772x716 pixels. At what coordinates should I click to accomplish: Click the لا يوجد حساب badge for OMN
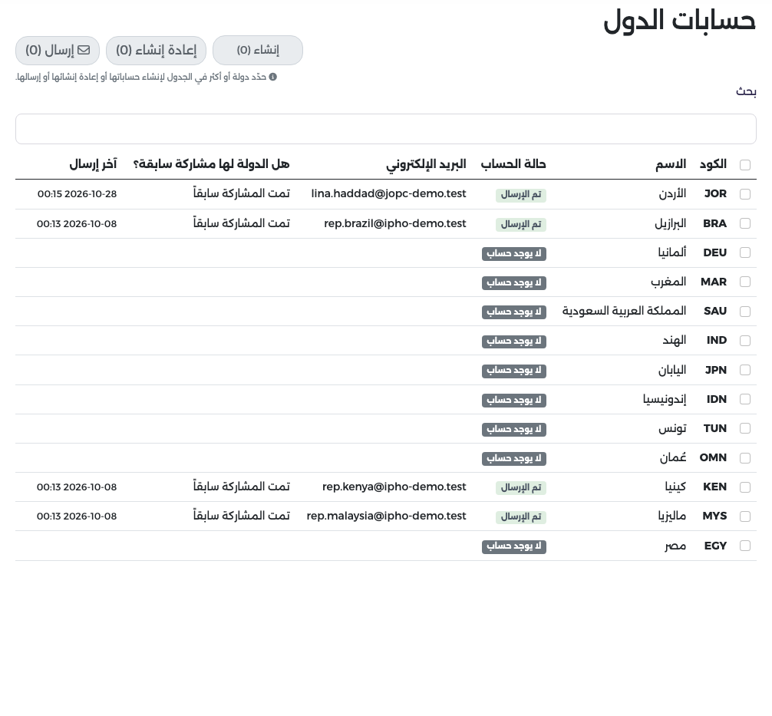point(514,458)
